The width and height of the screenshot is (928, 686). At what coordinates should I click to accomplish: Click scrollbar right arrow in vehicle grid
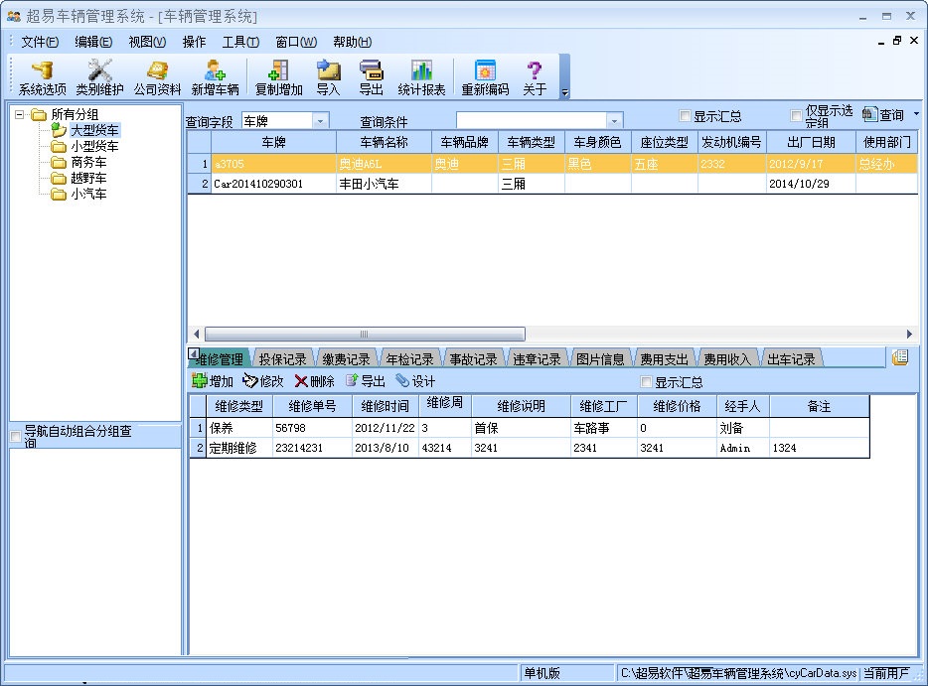click(910, 335)
